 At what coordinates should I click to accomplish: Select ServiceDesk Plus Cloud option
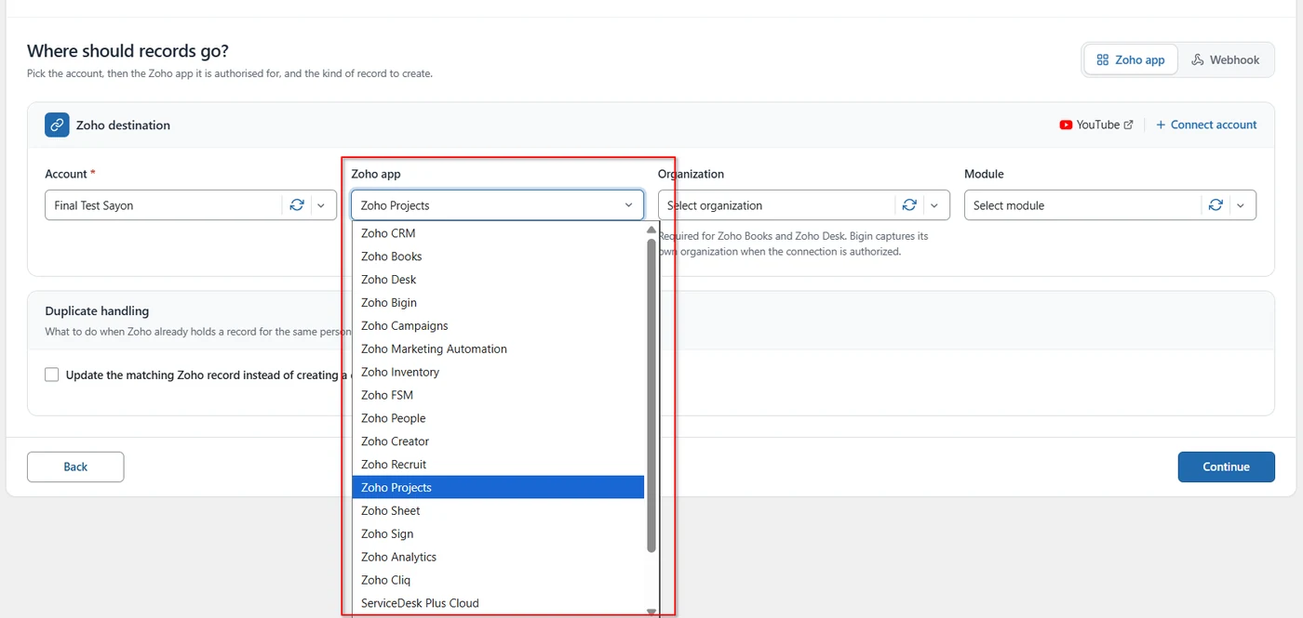(498, 603)
